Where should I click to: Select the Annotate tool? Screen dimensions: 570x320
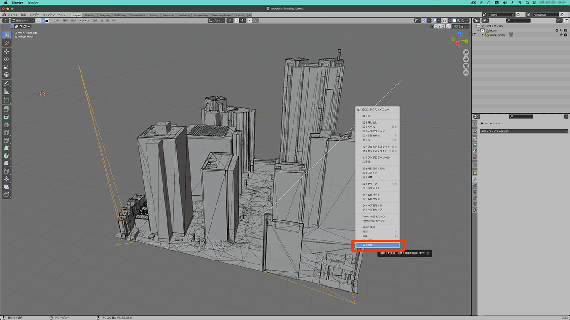[7, 84]
